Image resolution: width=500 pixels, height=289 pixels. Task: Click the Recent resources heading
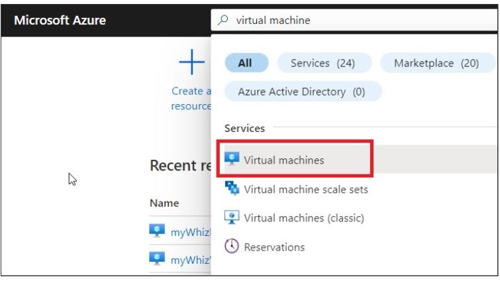(x=181, y=166)
